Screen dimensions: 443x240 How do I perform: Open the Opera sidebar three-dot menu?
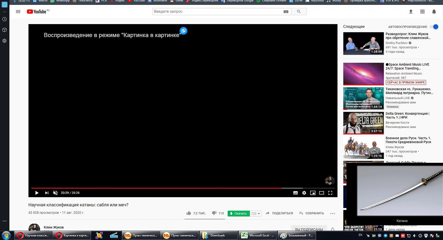[5, 221]
